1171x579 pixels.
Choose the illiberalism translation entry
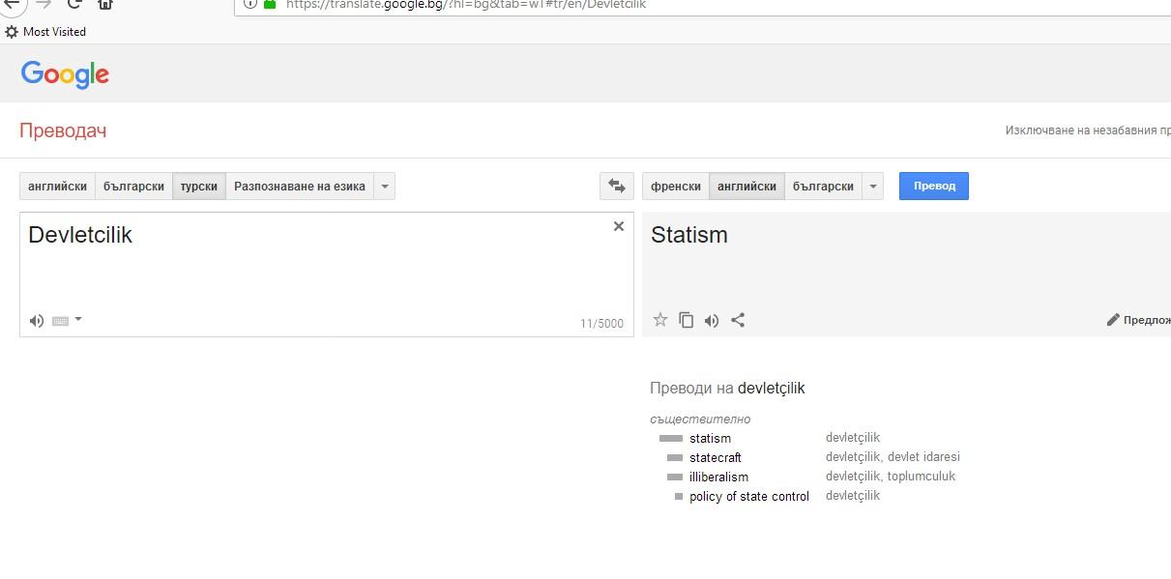pos(718,477)
